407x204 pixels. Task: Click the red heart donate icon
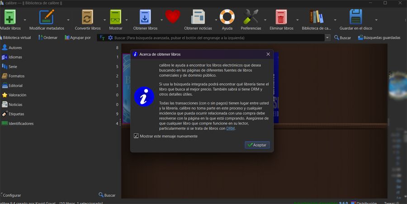point(173,16)
